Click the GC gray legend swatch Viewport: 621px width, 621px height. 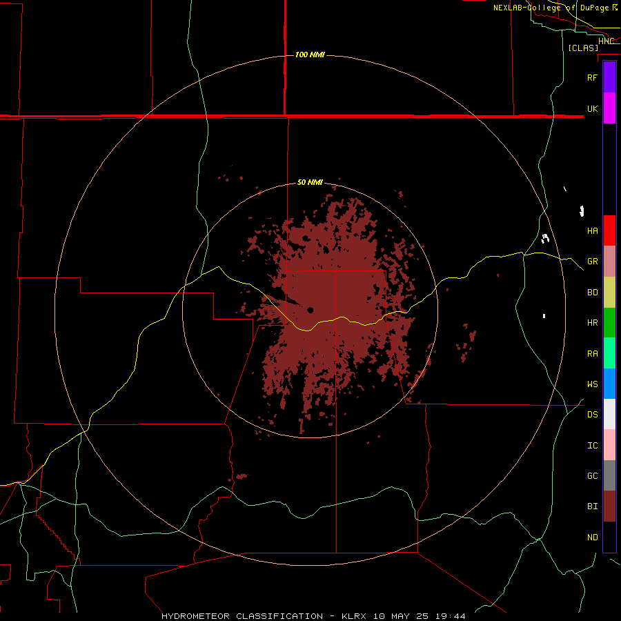pyautogui.click(x=609, y=475)
